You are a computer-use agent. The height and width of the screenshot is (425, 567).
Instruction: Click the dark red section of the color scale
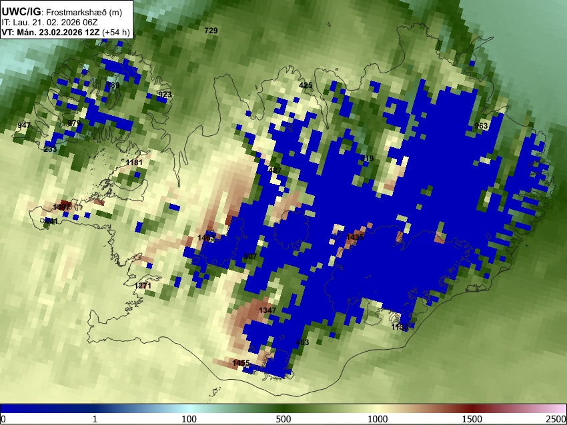472,408
